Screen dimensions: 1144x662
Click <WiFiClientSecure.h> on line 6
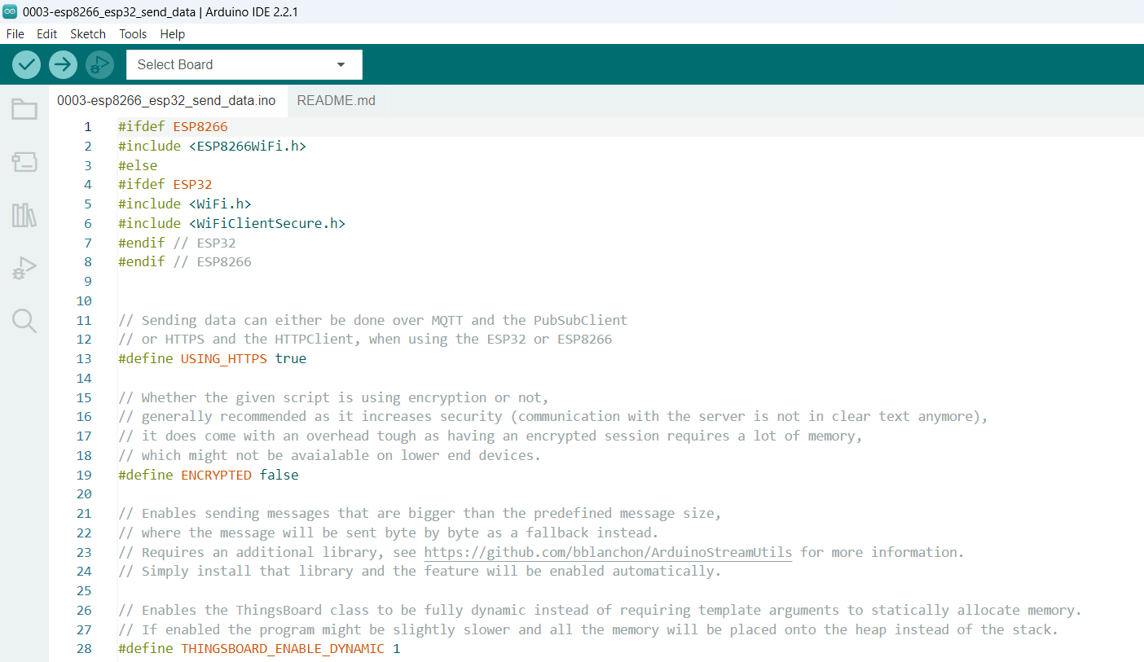(267, 223)
